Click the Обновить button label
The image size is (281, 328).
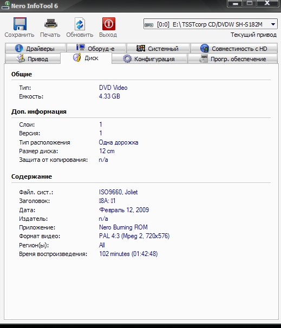(x=80, y=35)
